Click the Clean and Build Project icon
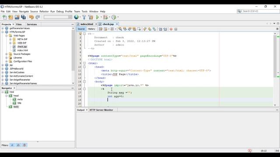Screen dimensions: 280x157 (91, 17)
